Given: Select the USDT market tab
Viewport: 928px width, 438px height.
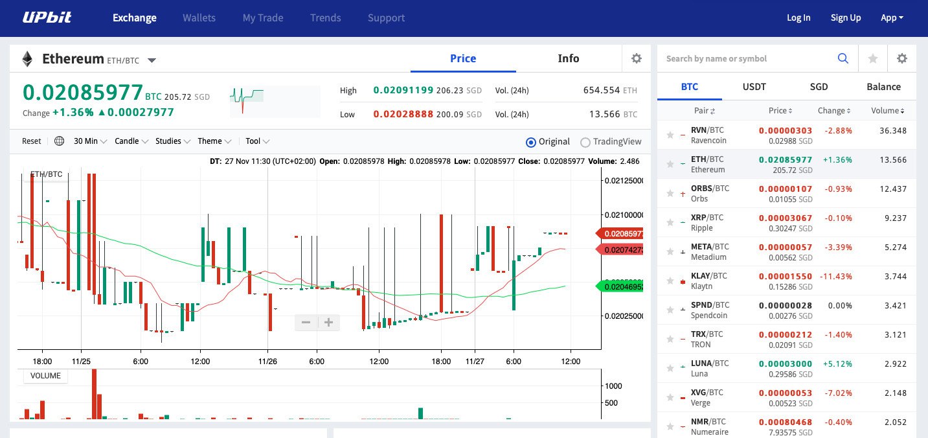Looking at the screenshot, I should (754, 86).
